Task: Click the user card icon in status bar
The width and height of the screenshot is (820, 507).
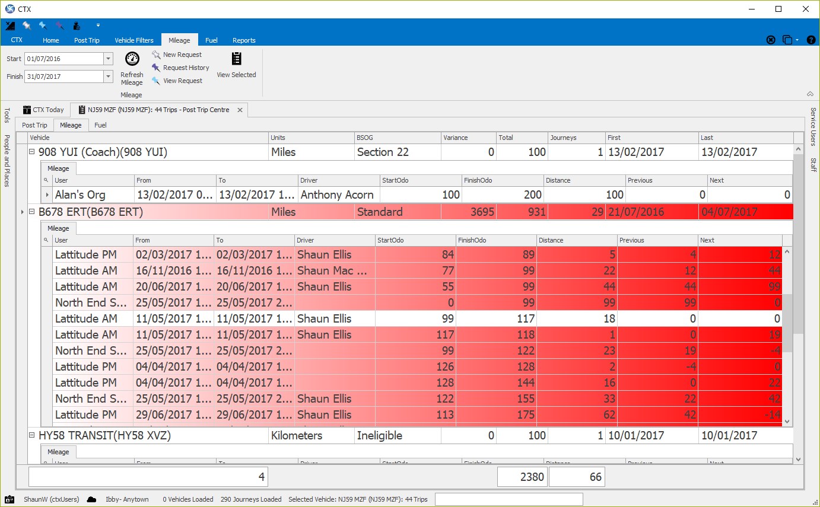Action: pyautogui.click(x=9, y=499)
